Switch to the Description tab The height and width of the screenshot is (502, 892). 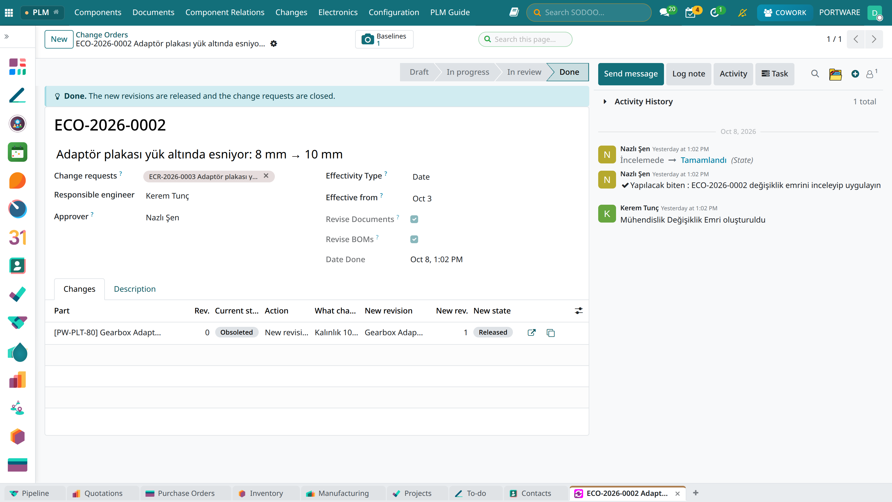pos(135,289)
